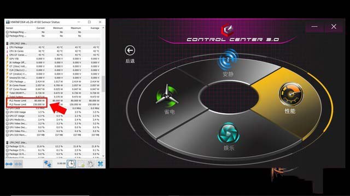
Task: Click the Average column header
Action: [x=95, y=28]
